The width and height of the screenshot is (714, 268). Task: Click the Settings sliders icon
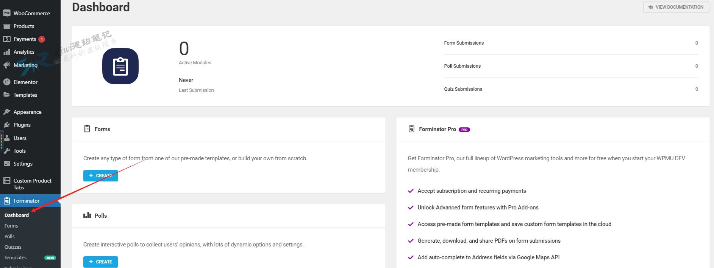tap(7, 164)
